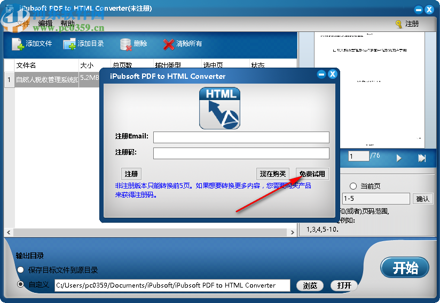Click the HTML logo in register dialog
440x303 pixels.
[x=219, y=108]
